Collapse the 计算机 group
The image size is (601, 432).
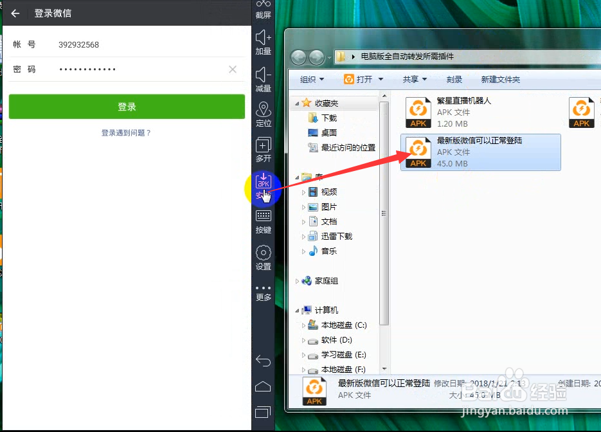[297, 310]
